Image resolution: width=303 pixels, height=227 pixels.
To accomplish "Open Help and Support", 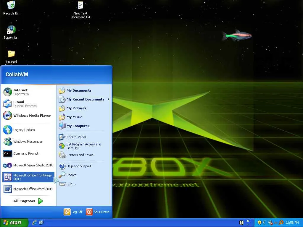I will pos(84,166).
